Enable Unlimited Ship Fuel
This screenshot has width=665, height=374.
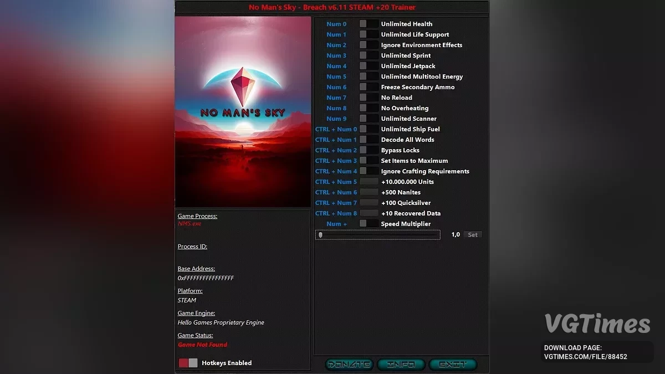[369, 129]
